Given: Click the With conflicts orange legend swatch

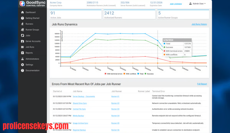Looking at the screenshot, I should tap(124, 74).
